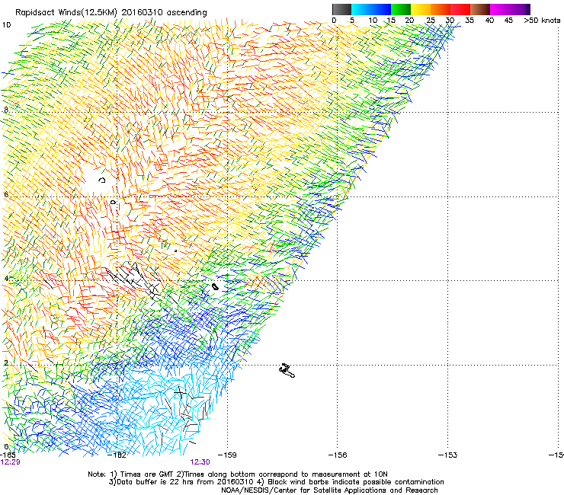This screenshot has width=564, height=495.
Task: Click the latitude label '10'
Action: point(6,25)
